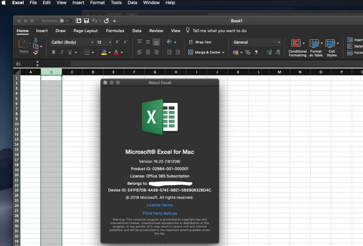Align text to bottom
Image resolution: width=363 pixels, height=246 pixels.
[156, 42]
